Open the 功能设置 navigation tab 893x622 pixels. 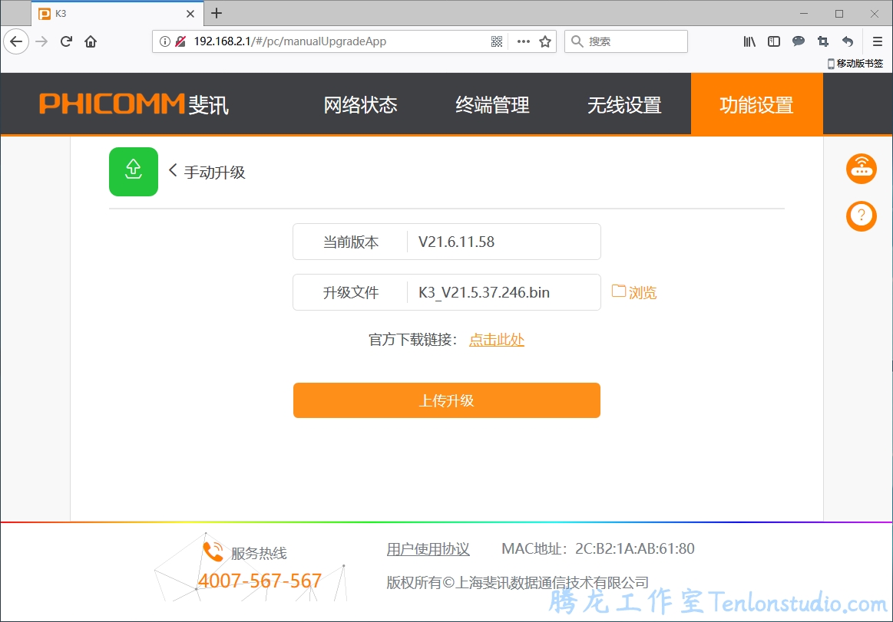(x=757, y=105)
